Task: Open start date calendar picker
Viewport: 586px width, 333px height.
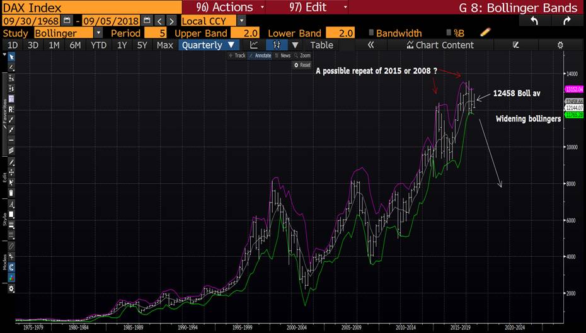Action: coord(67,21)
